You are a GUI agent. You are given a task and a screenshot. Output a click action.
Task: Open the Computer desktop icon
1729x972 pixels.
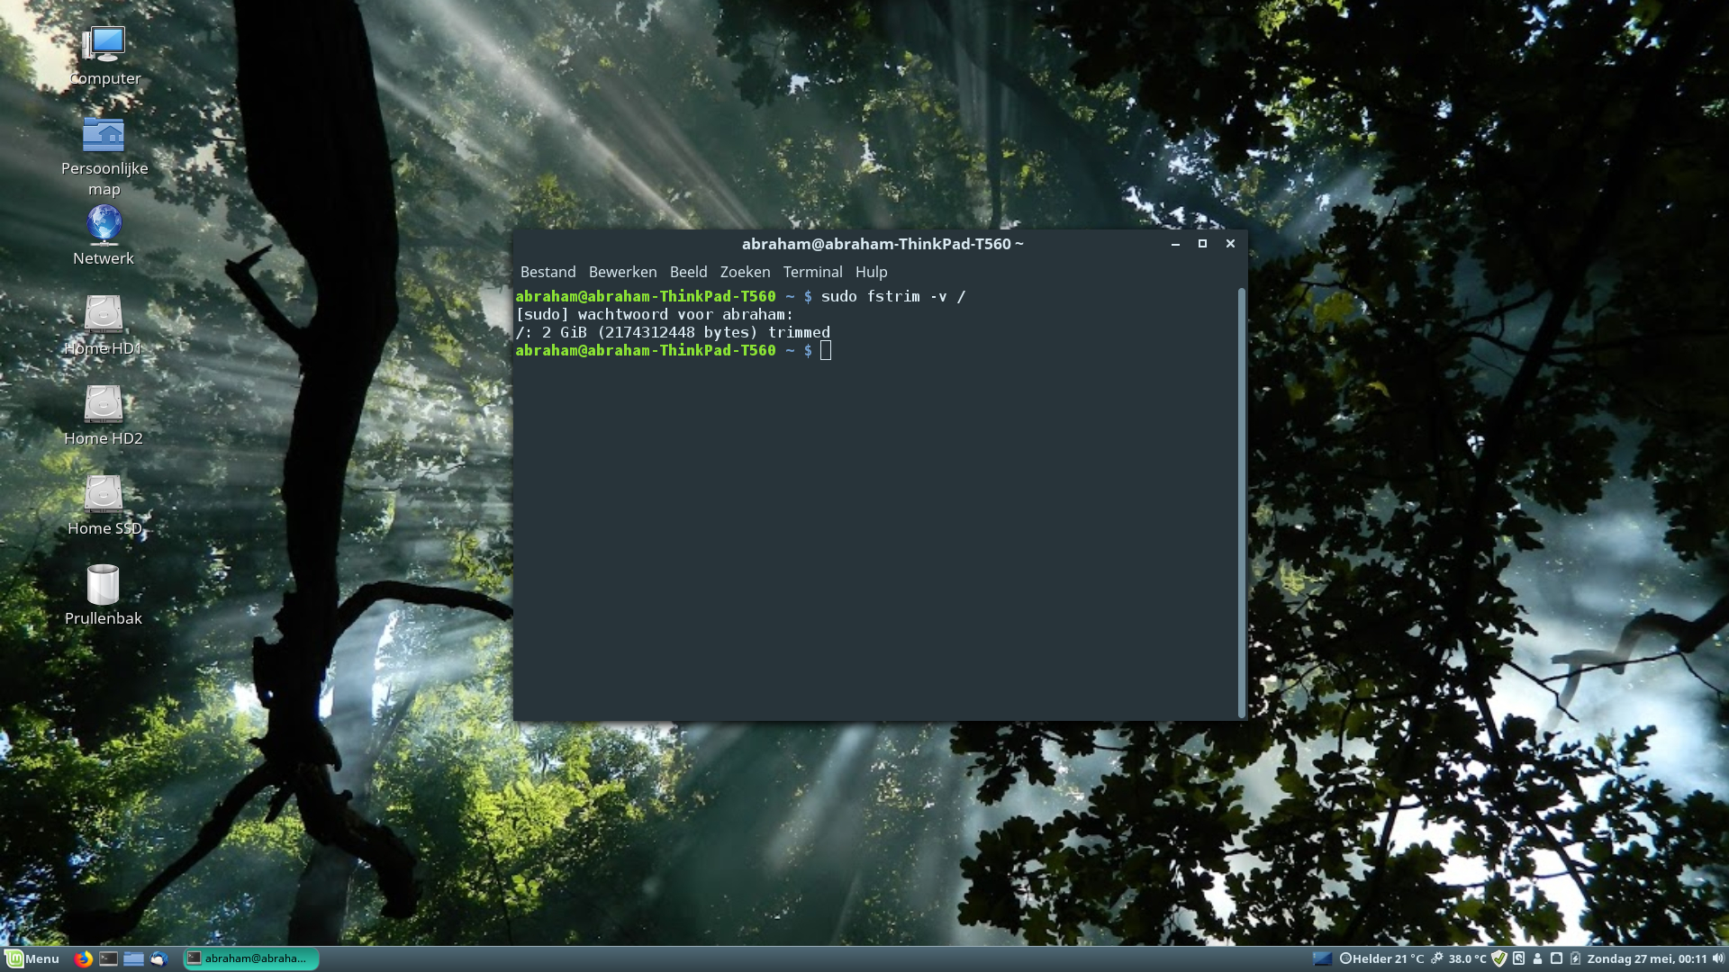point(104,56)
